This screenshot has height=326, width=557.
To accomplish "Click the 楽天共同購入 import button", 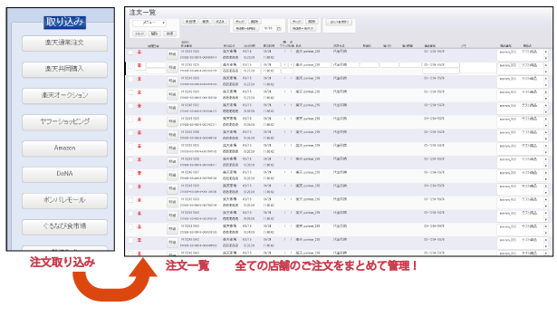I will 64,69.
